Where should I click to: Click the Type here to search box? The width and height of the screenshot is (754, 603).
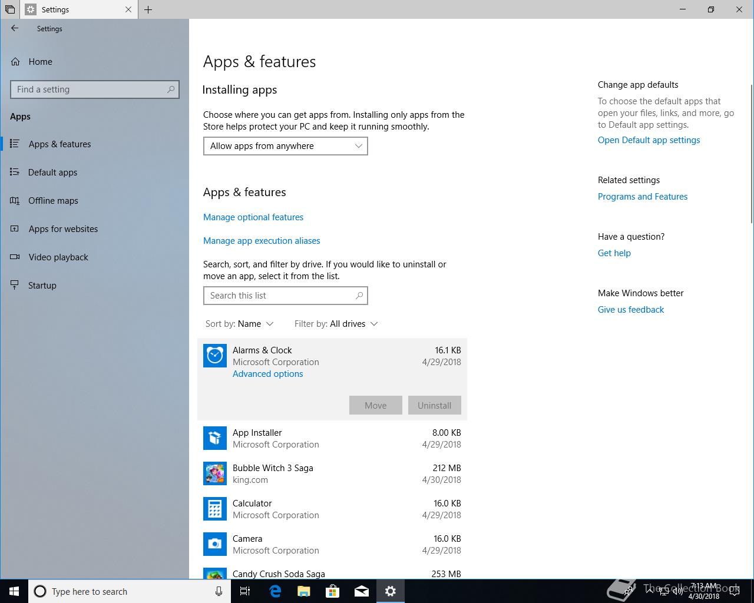tap(128, 591)
